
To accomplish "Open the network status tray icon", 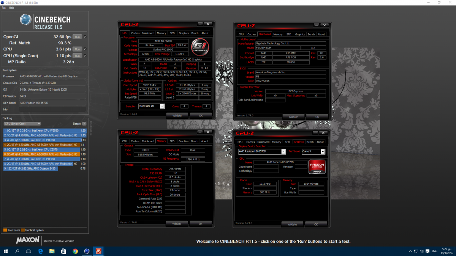I will 417,251.
